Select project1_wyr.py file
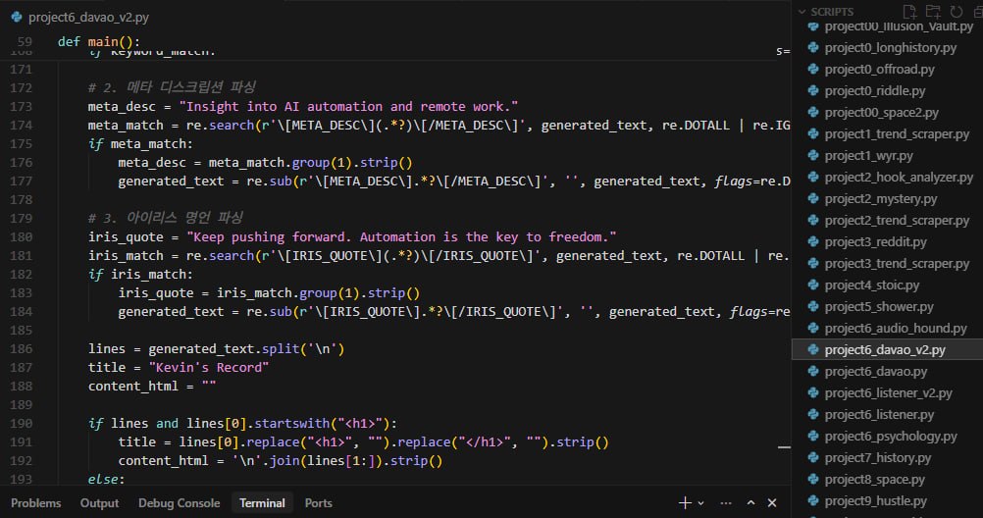Screen dimensions: 983x518 pyautogui.click(x=868, y=156)
